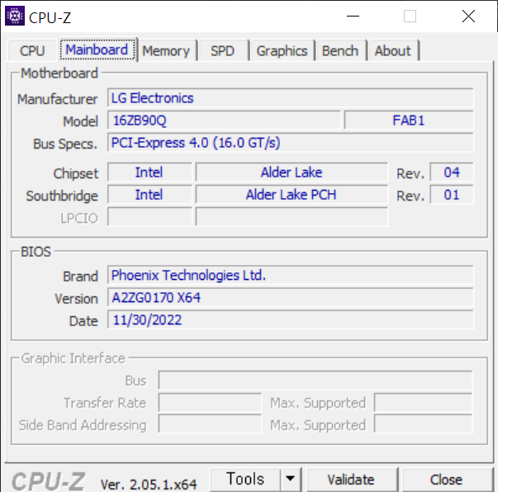This screenshot has width=507, height=492.
Task: Select the BIOS version A2ZG0170 X64
Action: [x=291, y=297]
